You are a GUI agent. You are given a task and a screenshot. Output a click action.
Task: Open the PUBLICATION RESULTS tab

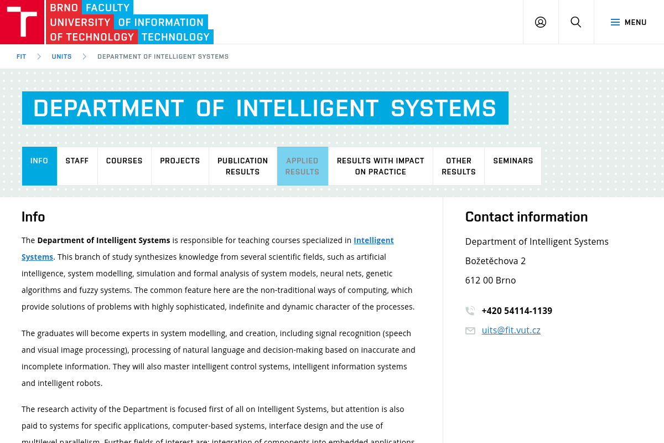click(243, 166)
